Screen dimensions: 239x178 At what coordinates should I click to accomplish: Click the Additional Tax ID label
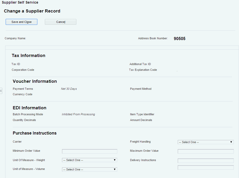[x=140, y=64]
